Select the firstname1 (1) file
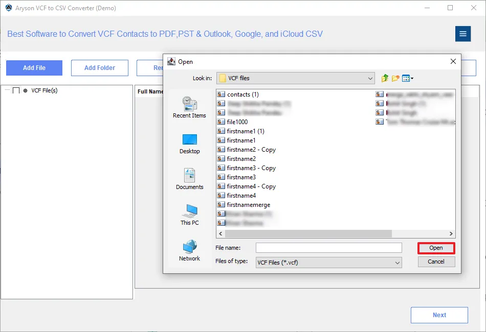This screenshot has height=332, width=486. tap(241, 131)
